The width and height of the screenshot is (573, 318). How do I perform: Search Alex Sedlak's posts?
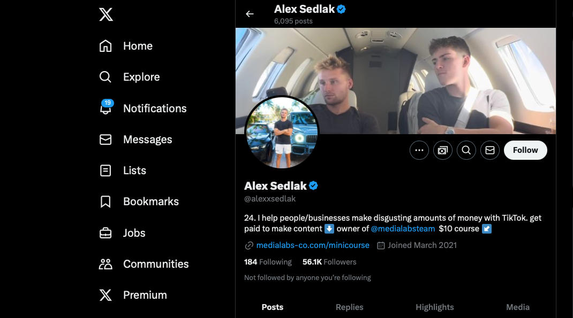click(x=466, y=150)
